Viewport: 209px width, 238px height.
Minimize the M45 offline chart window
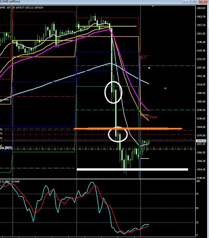pos(186,2)
